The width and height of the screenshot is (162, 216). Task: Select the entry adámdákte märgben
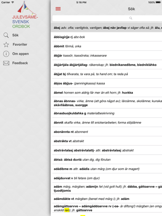(107, 199)
